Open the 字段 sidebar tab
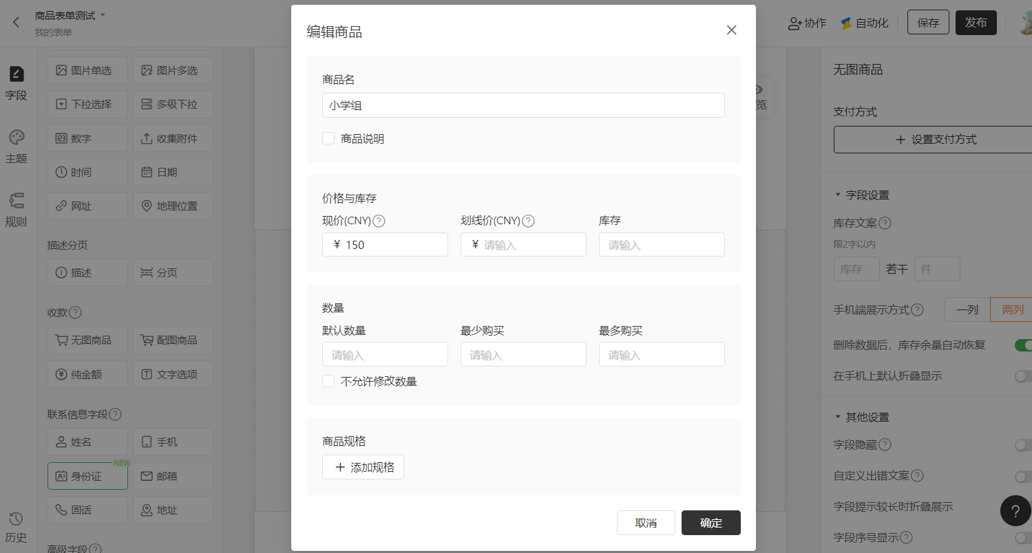Viewport: 1032px width, 553px height. 16,83
